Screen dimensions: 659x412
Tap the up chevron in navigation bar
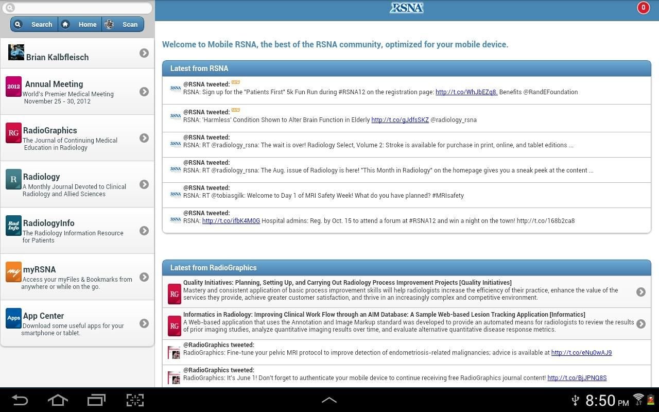pos(329,400)
